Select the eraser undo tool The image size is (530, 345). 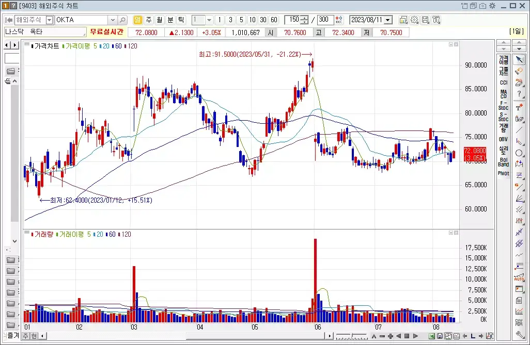point(519,71)
